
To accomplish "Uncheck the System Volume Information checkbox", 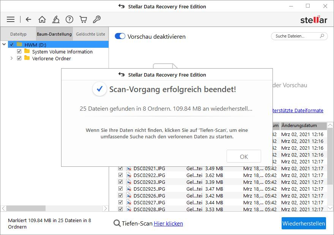I will tap(19, 52).
